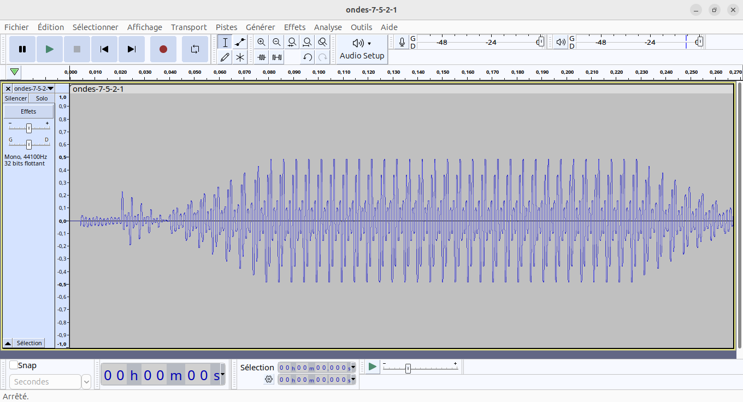Screen dimensions: 743x402
Task: Expand the Secondes snap unit combo box
Action: (86, 382)
